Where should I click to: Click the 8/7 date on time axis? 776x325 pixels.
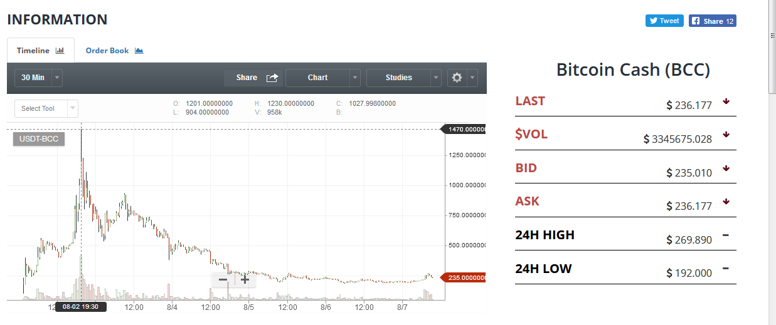(x=403, y=307)
